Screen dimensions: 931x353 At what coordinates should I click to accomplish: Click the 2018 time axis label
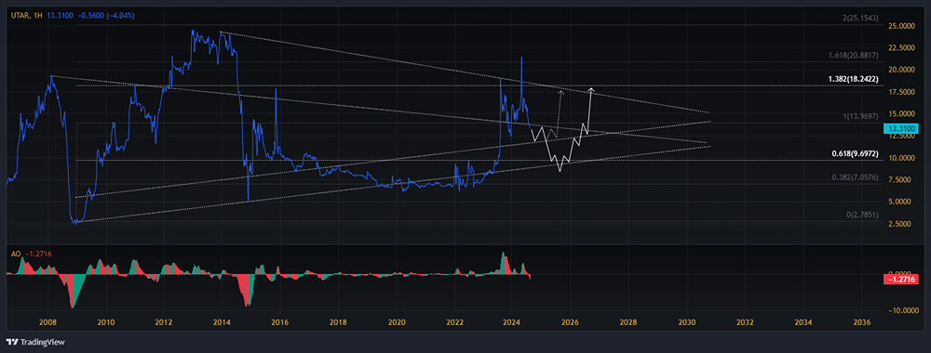338,322
